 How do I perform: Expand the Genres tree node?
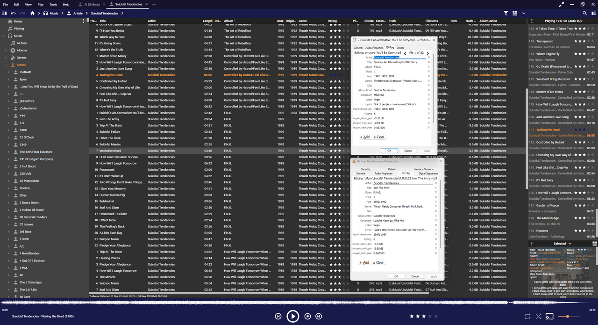point(6,58)
